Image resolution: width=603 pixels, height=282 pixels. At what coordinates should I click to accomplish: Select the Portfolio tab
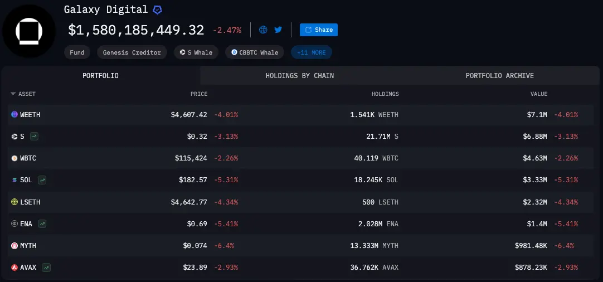click(x=100, y=76)
